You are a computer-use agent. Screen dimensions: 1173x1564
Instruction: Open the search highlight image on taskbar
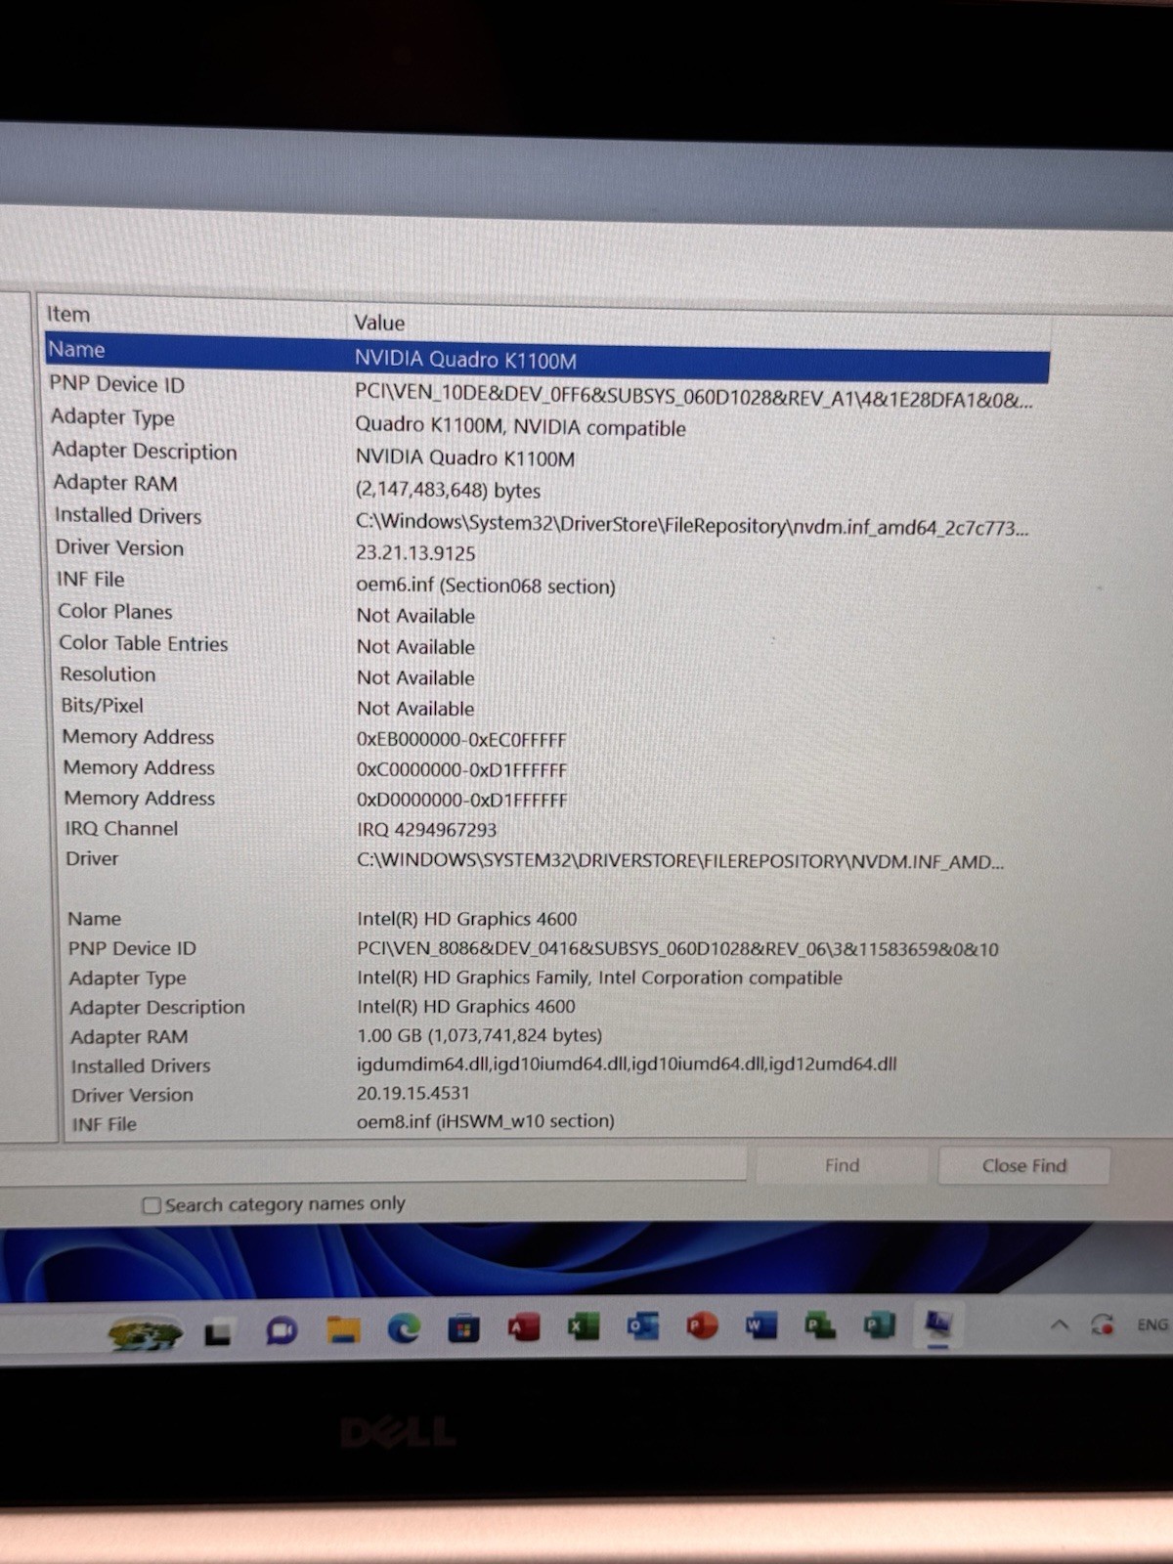pyautogui.click(x=145, y=1333)
